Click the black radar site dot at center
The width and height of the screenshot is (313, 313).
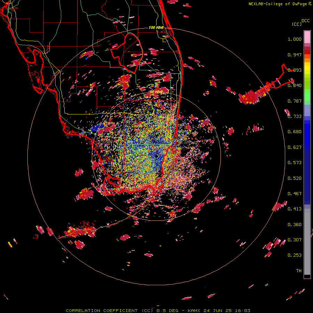[x=156, y=156]
